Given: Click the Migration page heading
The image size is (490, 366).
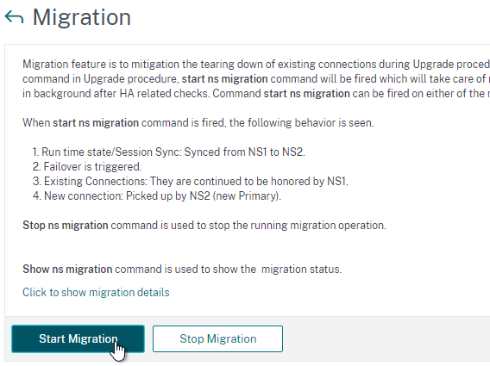Looking at the screenshot, I should 82,17.
